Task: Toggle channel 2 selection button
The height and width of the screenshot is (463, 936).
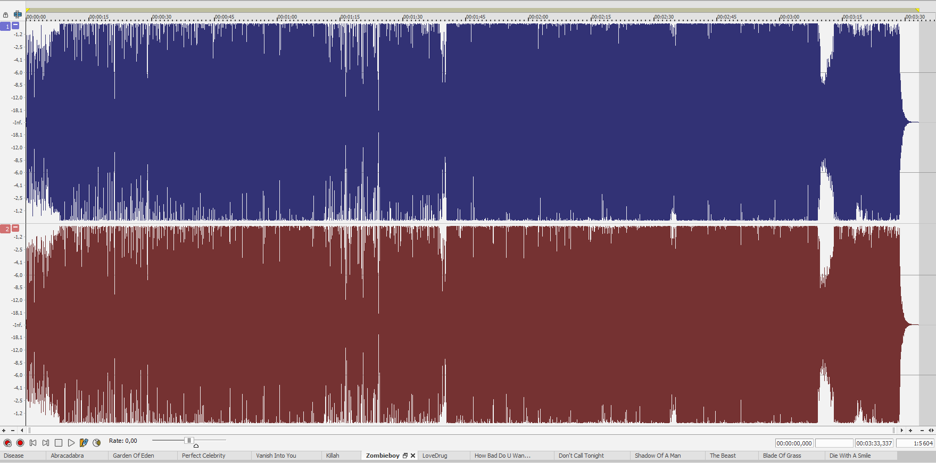Action: click(x=5, y=229)
